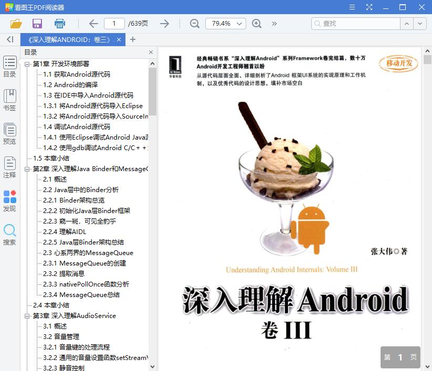
Task: Jump to 2.2.1 Binder架构总览
Action: click(x=74, y=200)
